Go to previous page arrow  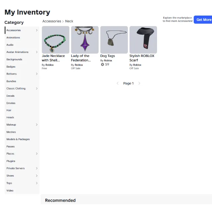pyautogui.click(x=118, y=83)
